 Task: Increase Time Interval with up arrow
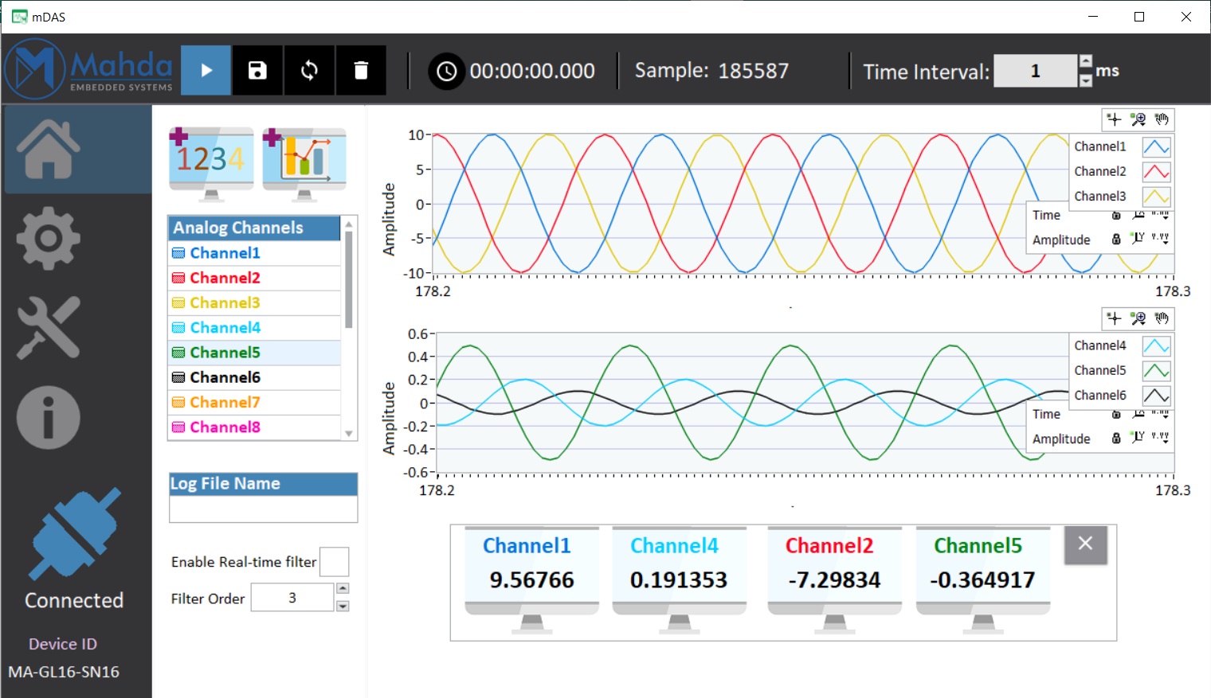(1085, 62)
